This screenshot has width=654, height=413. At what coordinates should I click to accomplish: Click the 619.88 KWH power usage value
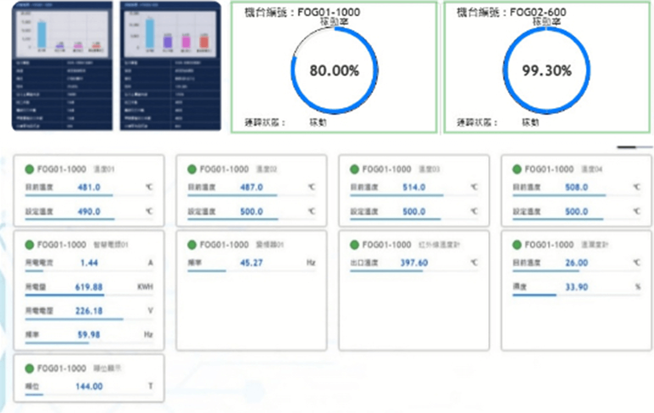click(89, 287)
